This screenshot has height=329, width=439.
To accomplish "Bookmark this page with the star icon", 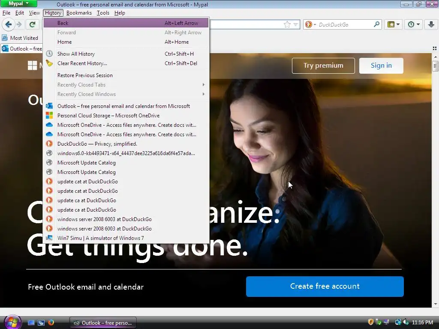I will tap(287, 24).
